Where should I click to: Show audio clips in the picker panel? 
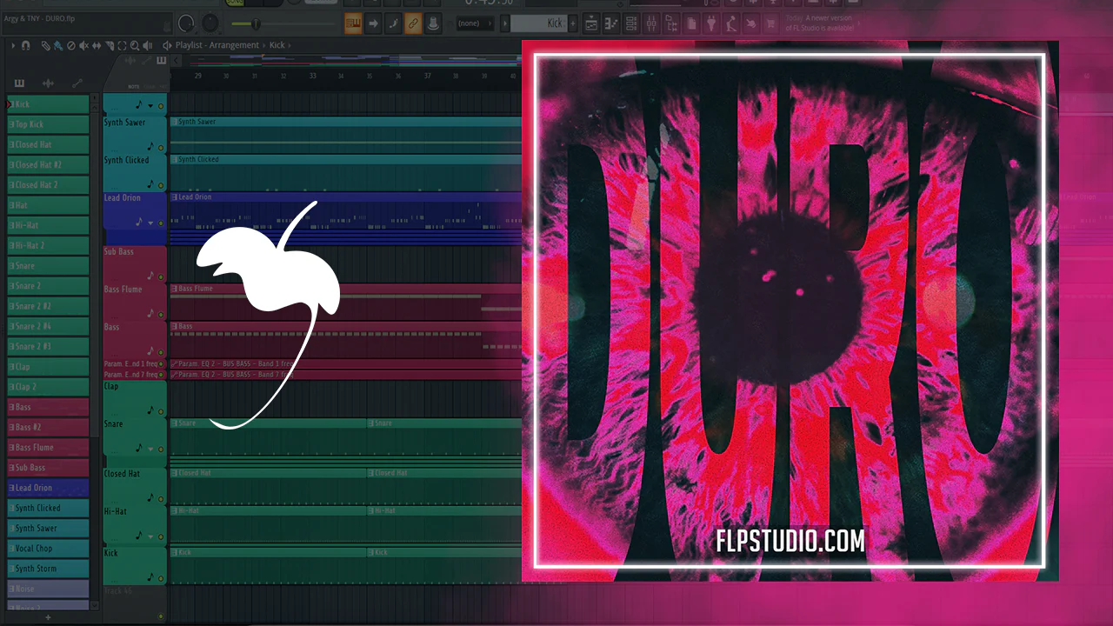coord(48,83)
